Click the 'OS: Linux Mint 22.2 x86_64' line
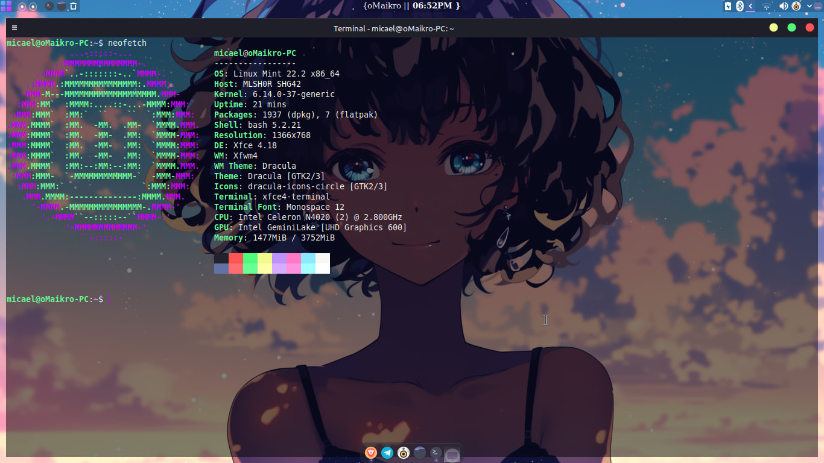824x463 pixels. [x=277, y=74]
